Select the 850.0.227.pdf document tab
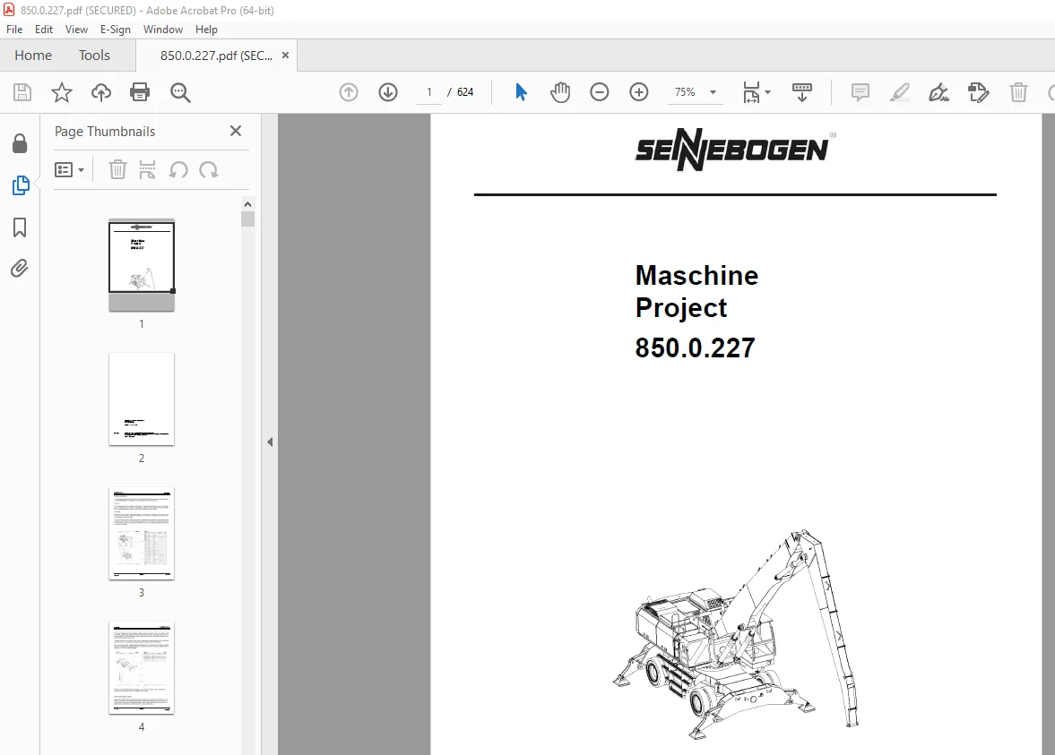Screen dimensions: 1055x755 216,56
